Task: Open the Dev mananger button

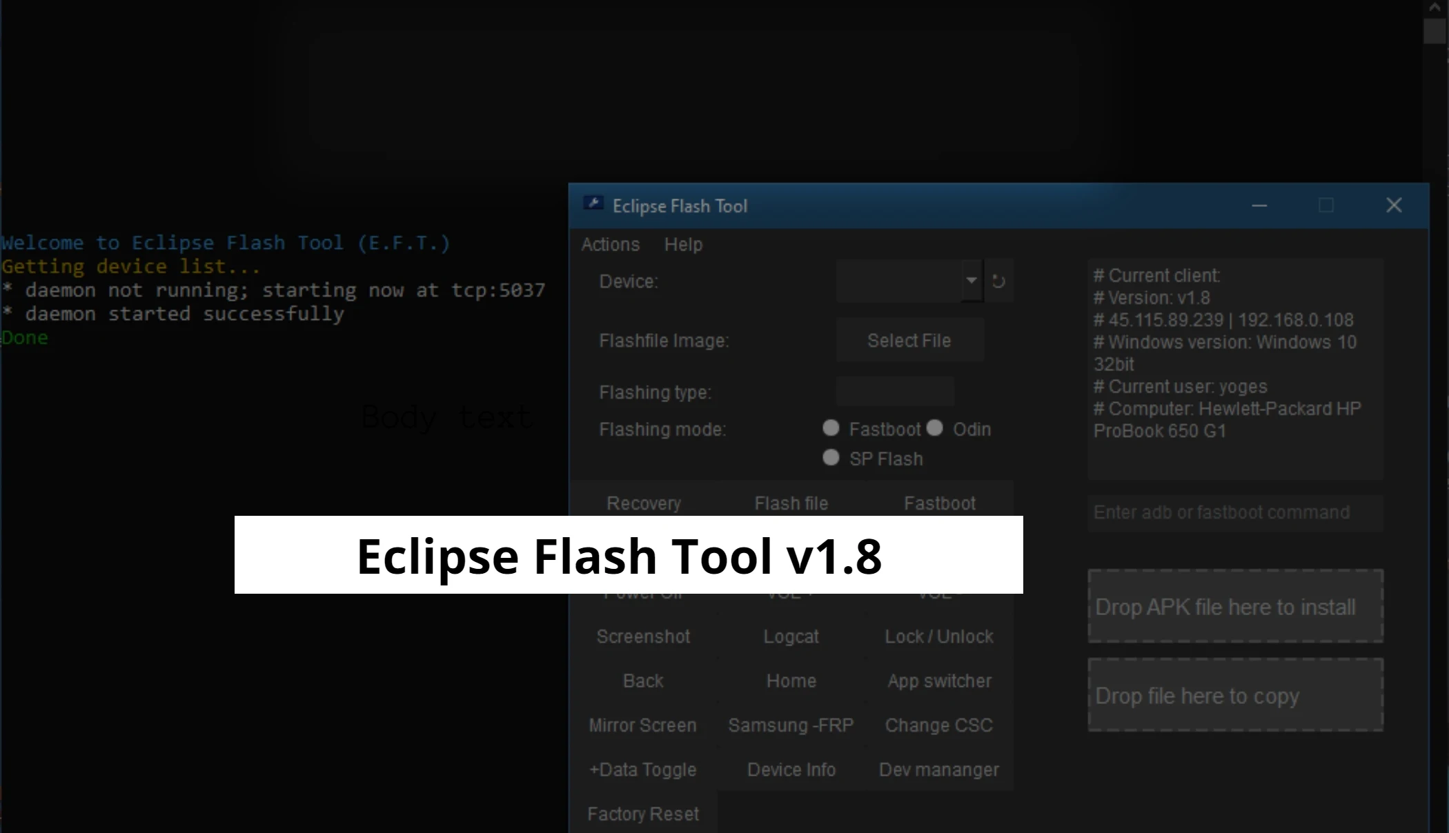Action: coord(938,770)
